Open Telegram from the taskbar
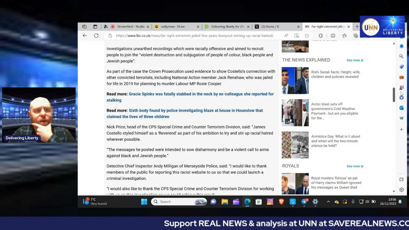 click(304, 202)
